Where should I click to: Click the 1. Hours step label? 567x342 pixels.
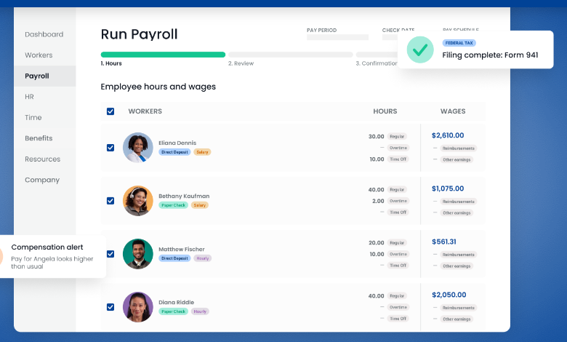pos(111,63)
